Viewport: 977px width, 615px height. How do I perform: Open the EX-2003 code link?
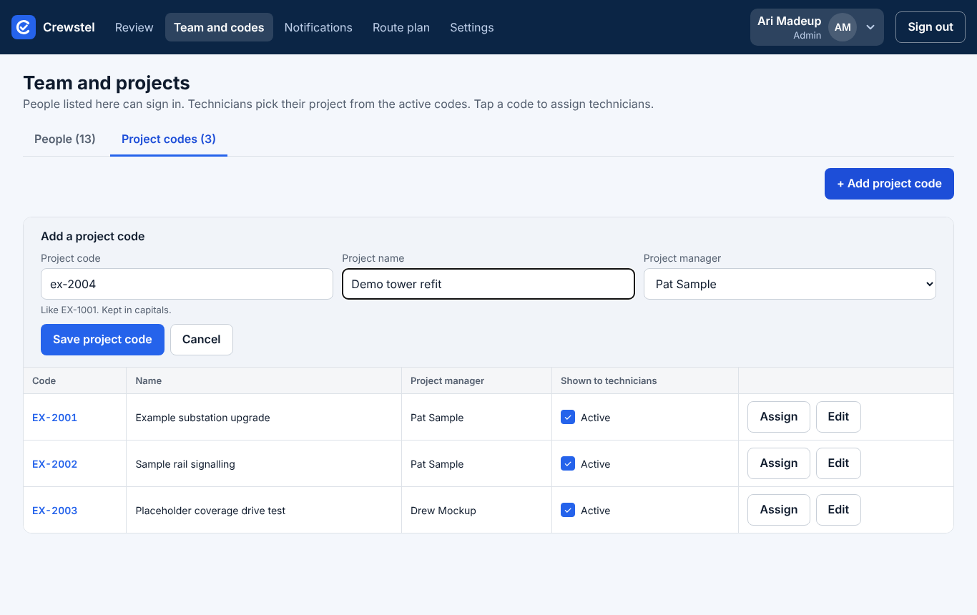tap(54, 511)
